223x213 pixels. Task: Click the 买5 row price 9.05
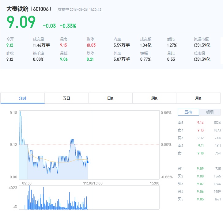[200, 199]
